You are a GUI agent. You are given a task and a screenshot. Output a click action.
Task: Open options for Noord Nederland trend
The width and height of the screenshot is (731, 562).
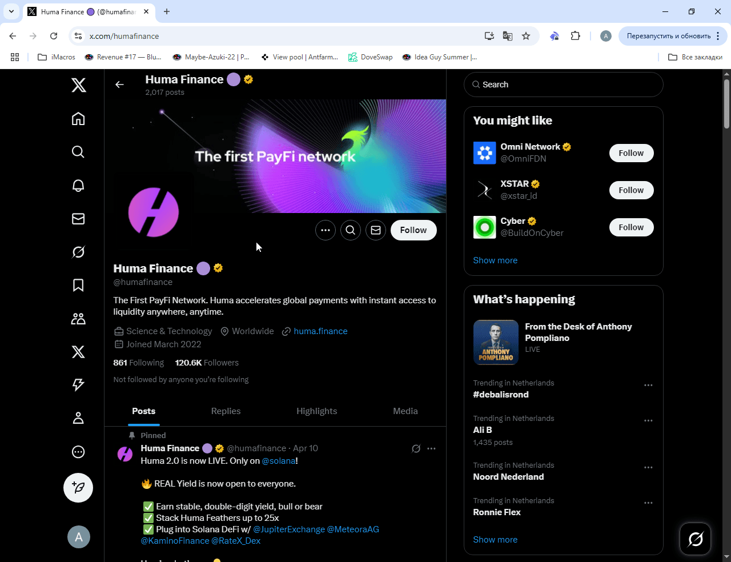(648, 468)
